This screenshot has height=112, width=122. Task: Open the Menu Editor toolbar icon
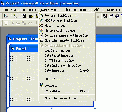[x=24, y=16]
